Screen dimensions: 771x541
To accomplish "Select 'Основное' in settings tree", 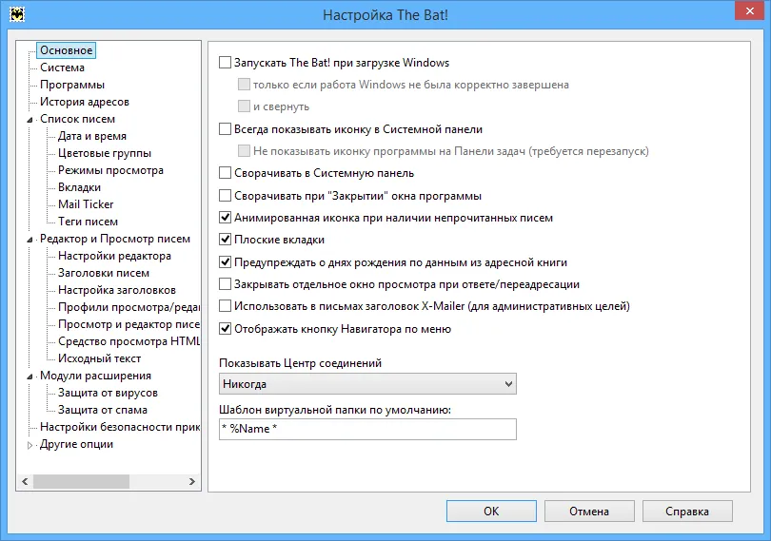I will click(67, 50).
